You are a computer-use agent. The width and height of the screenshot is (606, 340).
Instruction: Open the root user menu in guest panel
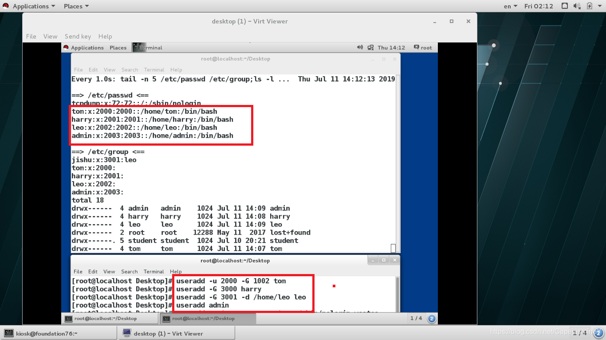click(x=423, y=47)
